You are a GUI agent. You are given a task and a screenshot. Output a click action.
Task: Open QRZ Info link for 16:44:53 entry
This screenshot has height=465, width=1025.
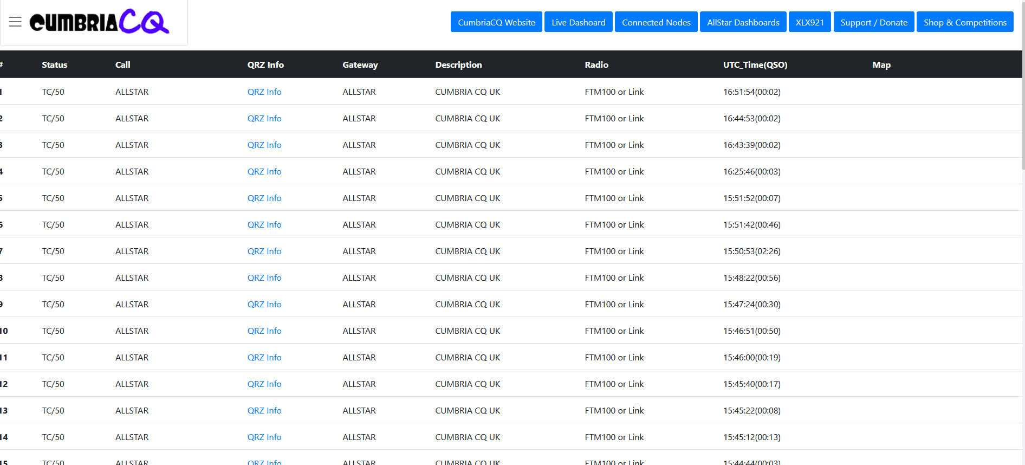click(x=264, y=119)
